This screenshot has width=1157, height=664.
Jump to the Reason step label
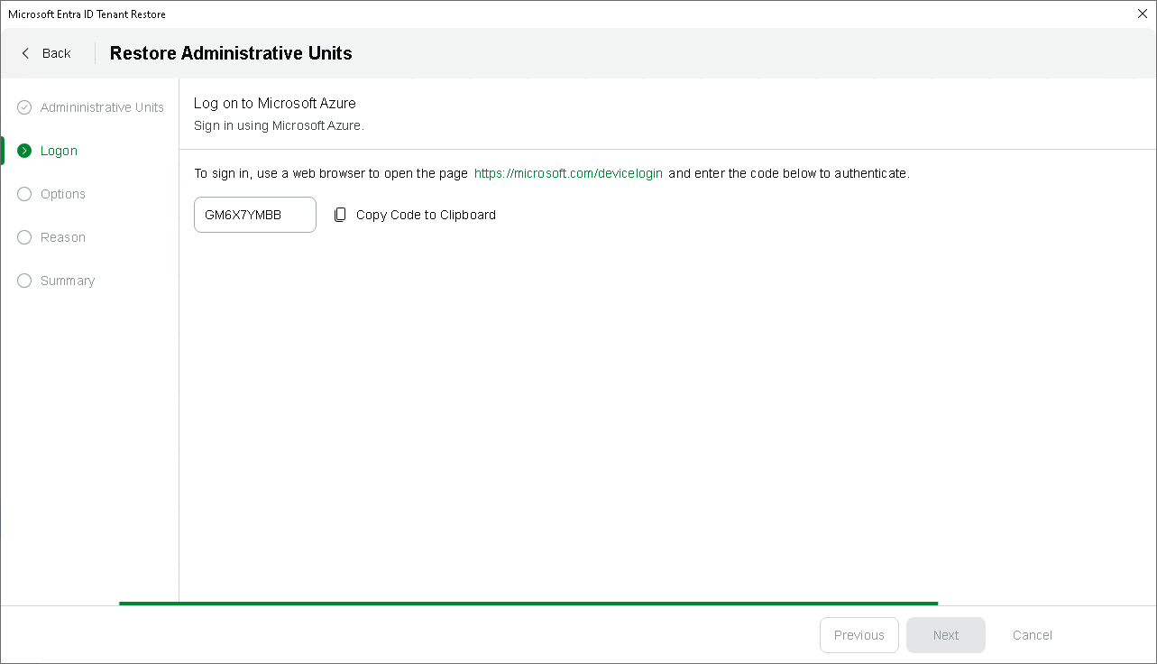(63, 237)
